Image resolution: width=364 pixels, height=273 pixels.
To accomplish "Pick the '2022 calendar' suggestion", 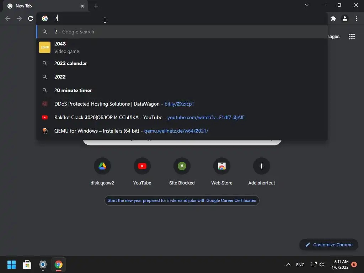I will [x=182, y=63].
